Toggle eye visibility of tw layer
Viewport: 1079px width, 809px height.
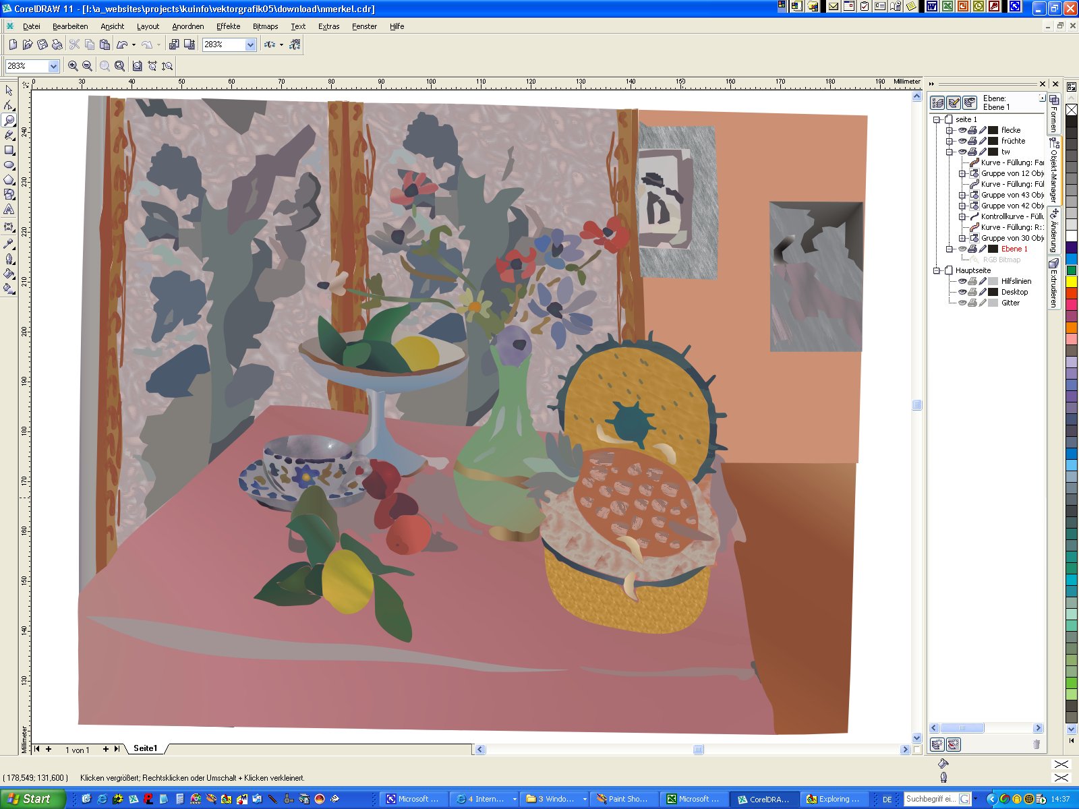point(962,152)
